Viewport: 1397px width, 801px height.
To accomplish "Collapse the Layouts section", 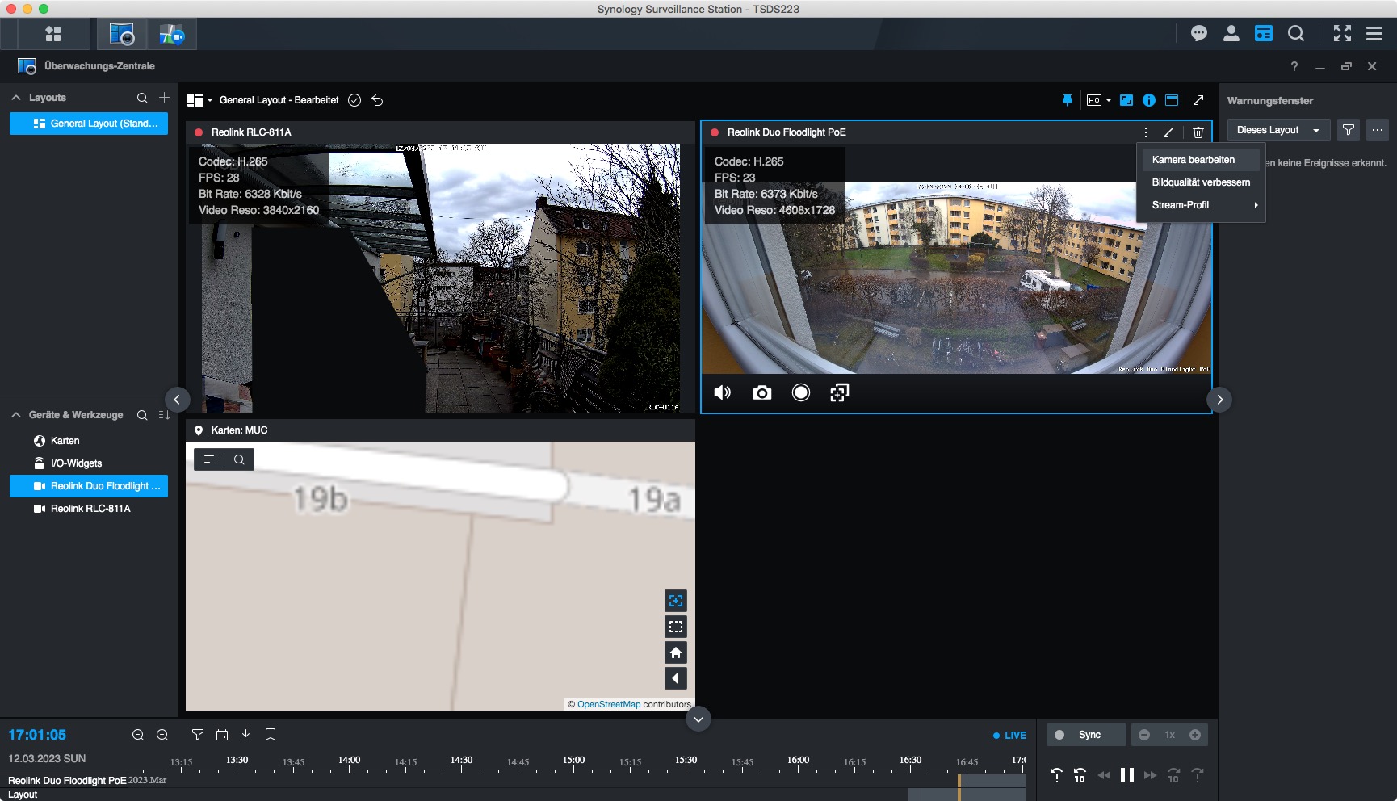I will [16, 98].
